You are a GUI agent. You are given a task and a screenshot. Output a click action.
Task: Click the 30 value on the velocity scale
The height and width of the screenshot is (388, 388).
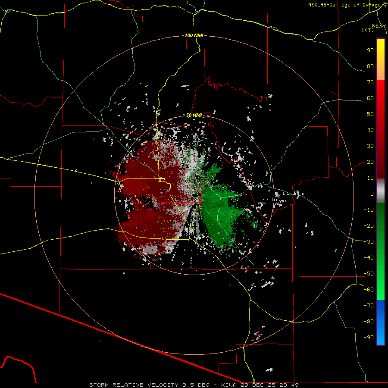click(370, 146)
